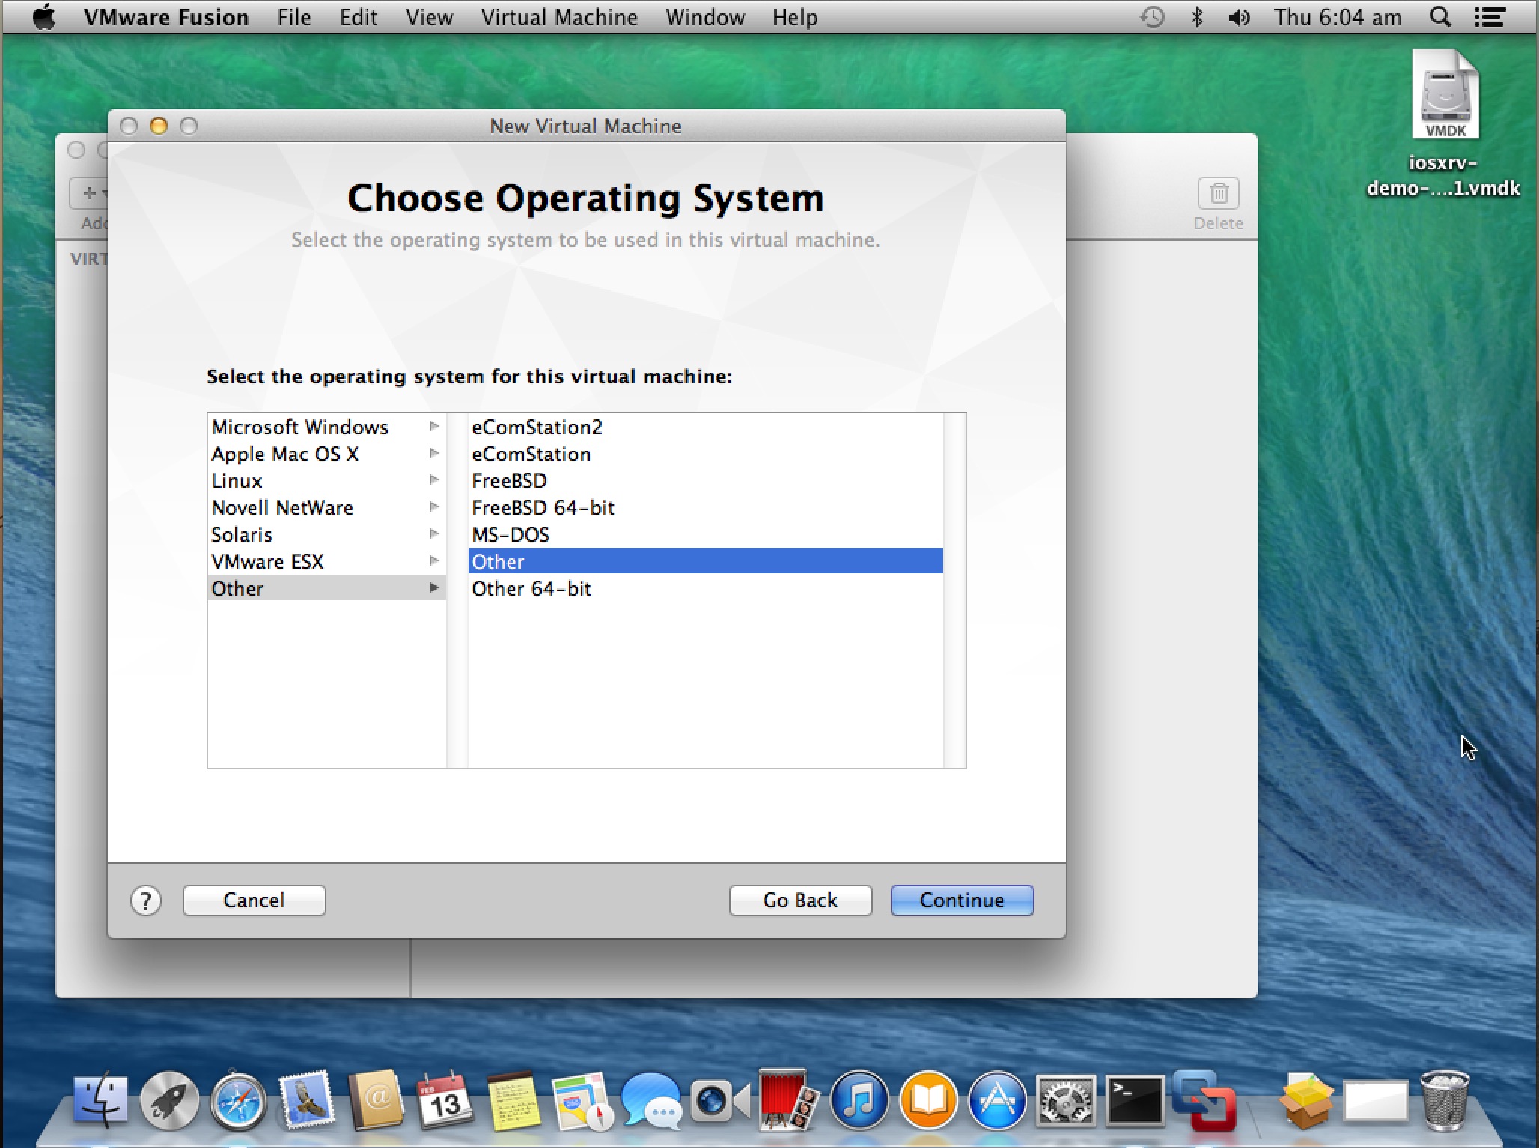Click the Cancel button

click(x=255, y=900)
